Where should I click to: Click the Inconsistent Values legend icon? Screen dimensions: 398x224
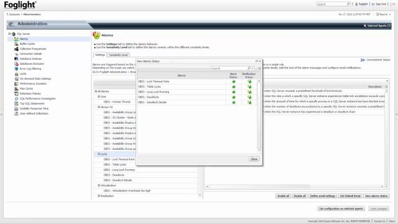click(362, 60)
